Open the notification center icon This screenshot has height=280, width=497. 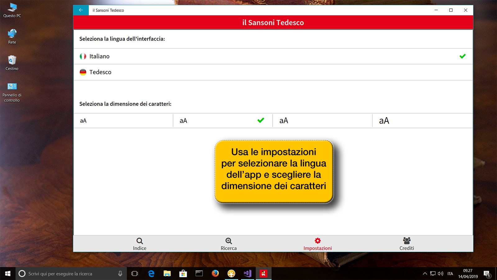click(487, 274)
